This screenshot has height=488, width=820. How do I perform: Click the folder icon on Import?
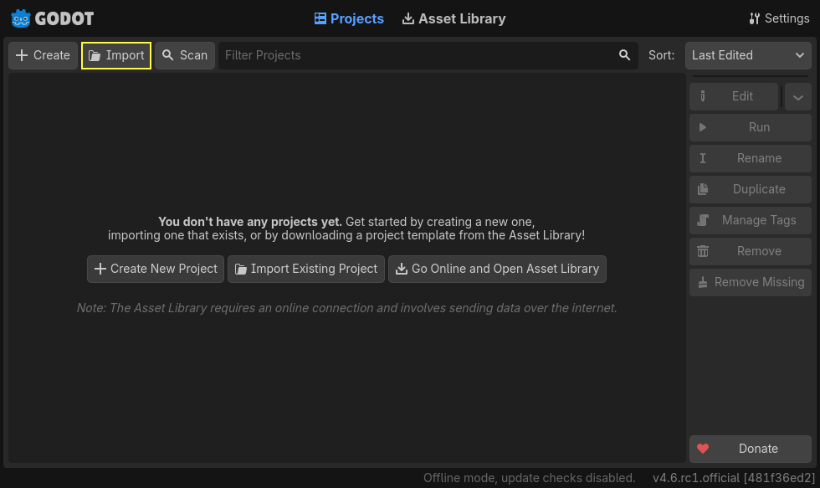[93, 54]
